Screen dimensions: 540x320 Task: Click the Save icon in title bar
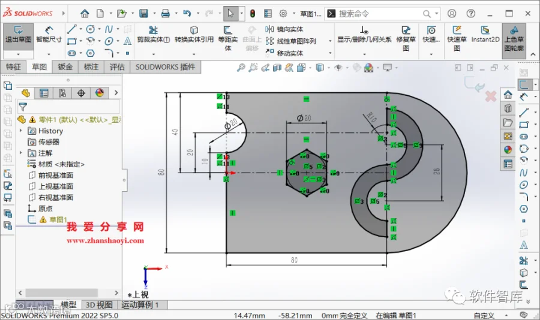(x=143, y=13)
